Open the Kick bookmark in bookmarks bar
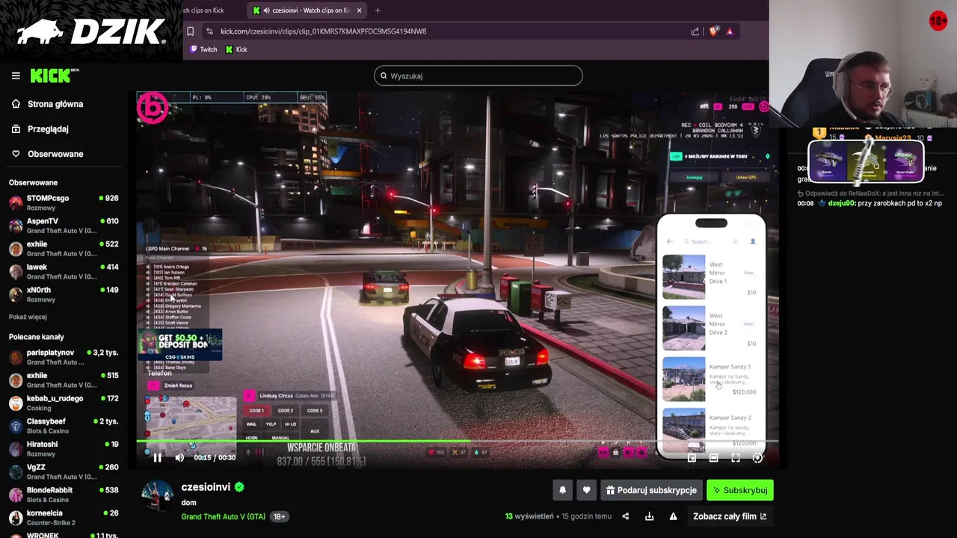This screenshot has height=538, width=957. [236, 49]
